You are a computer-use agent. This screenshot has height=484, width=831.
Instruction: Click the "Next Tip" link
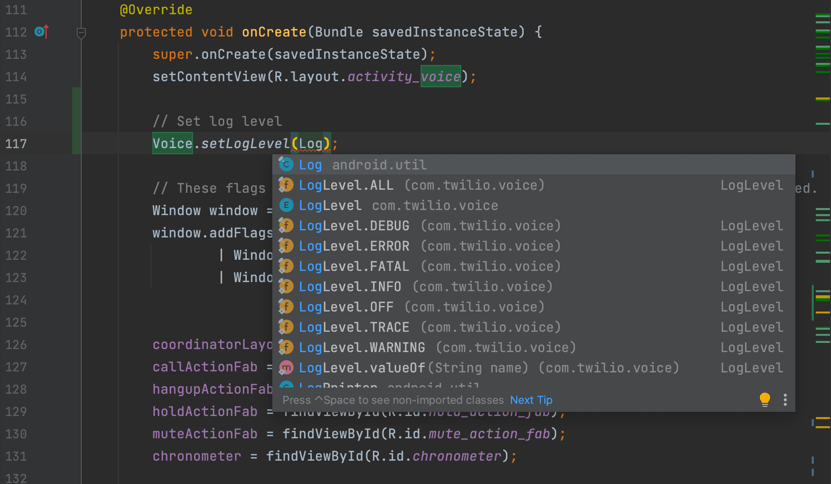pos(531,399)
